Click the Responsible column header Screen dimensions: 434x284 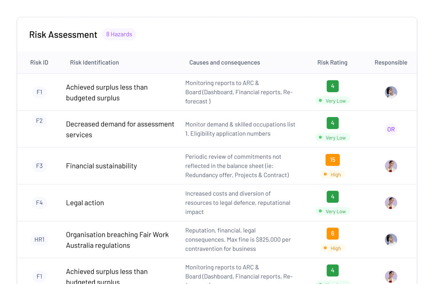(x=391, y=62)
